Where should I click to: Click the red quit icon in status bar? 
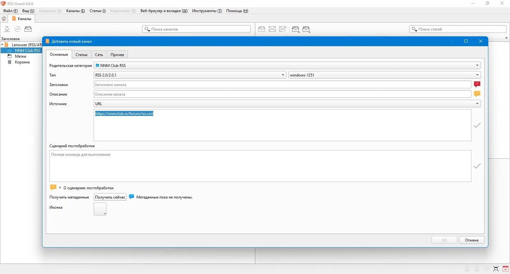point(506,269)
